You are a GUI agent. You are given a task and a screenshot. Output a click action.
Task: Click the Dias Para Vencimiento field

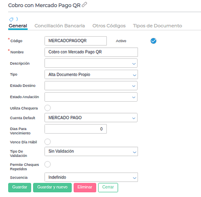[76, 129]
